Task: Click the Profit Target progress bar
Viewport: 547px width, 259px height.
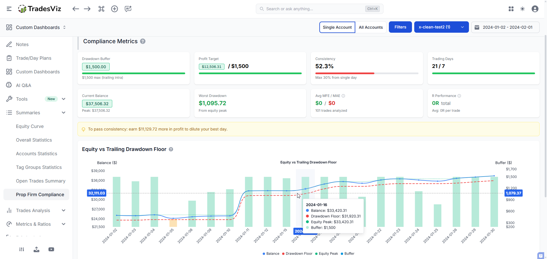Action: pyautogui.click(x=250, y=73)
